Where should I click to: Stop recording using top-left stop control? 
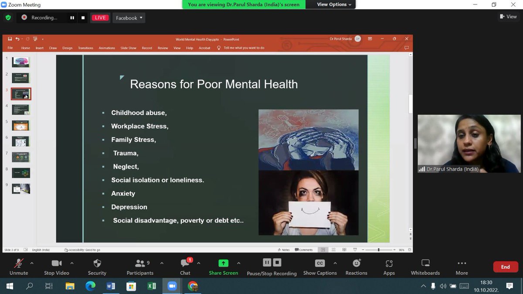coord(83,18)
